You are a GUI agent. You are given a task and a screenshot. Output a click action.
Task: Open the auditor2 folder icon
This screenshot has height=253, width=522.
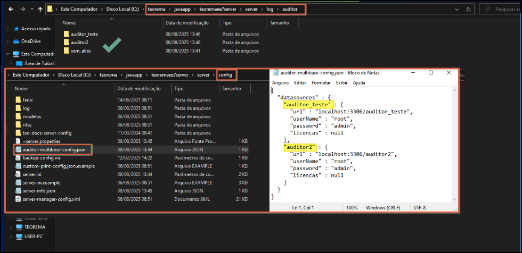coord(66,43)
